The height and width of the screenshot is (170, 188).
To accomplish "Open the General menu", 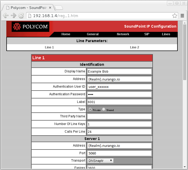I will click(93, 34).
